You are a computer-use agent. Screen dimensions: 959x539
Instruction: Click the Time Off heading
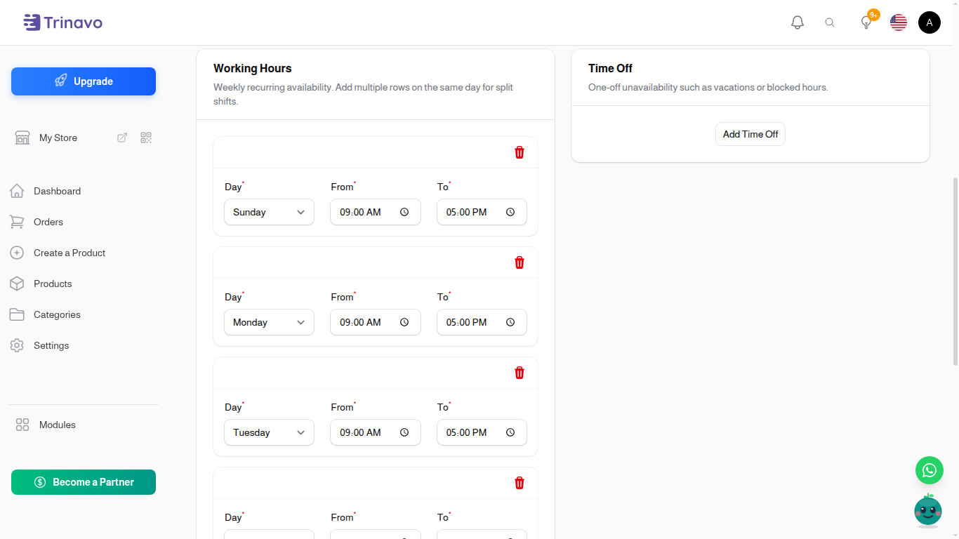610,68
